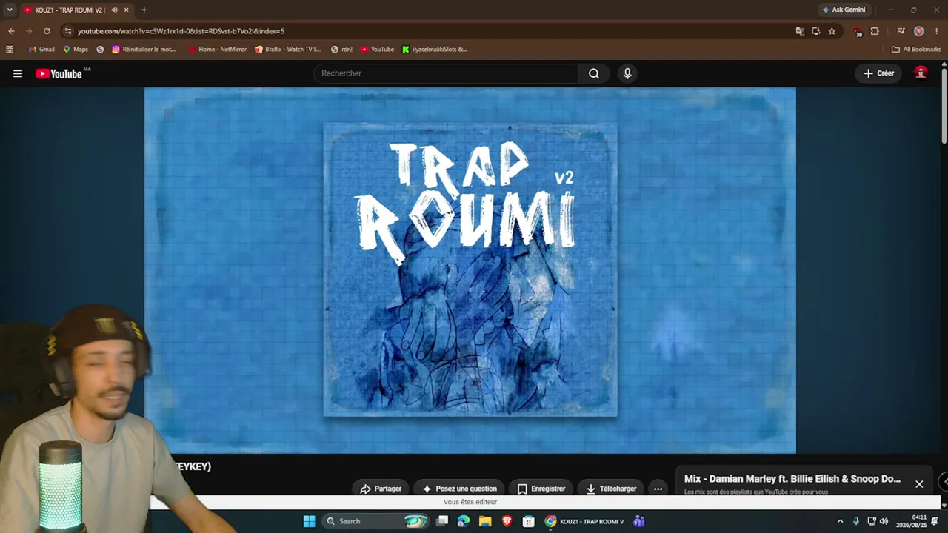Click the magnifying glass search button
The width and height of the screenshot is (948, 533).
[x=594, y=73]
